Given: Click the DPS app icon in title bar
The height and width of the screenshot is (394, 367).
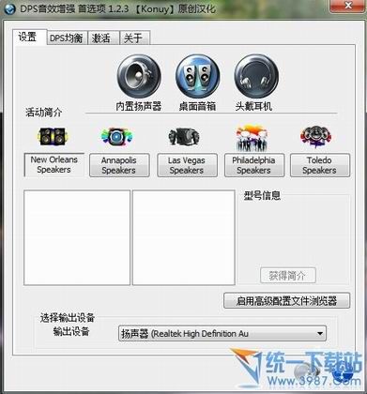Looking at the screenshot, I should 10,8.
